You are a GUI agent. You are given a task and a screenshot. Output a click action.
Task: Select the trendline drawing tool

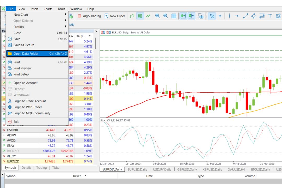click(246, 16)
